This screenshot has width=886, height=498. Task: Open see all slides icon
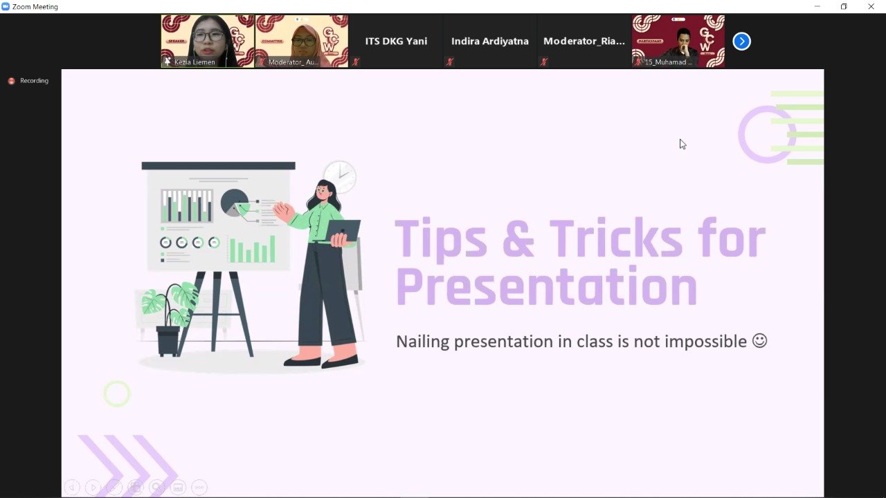pos(136,488)
